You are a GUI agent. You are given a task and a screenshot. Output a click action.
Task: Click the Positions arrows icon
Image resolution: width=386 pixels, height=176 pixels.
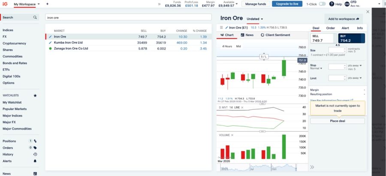coord(35,141)
